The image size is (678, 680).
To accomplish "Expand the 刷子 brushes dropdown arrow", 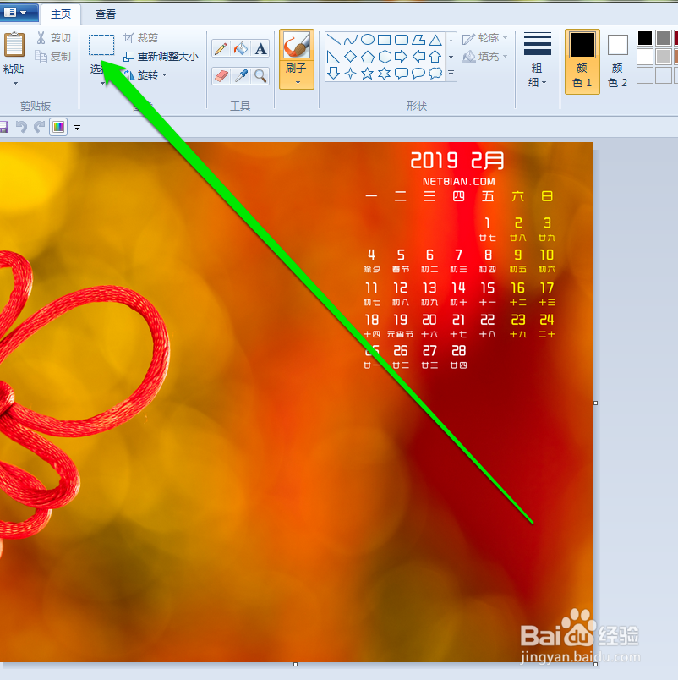I will (298, 82).
